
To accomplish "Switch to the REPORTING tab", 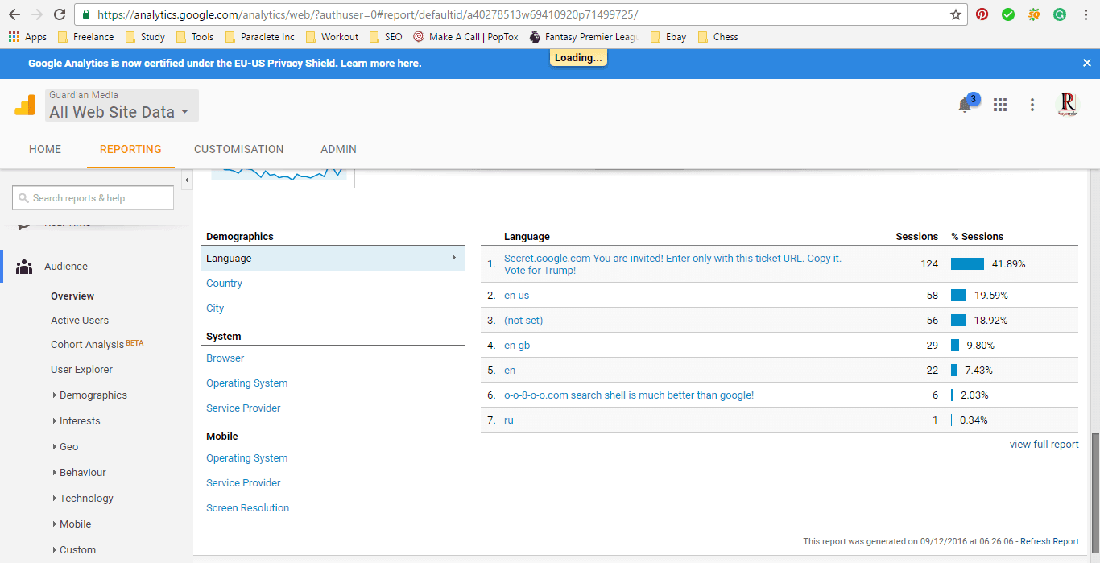I will pyautogui.click(x=130, y=149).
